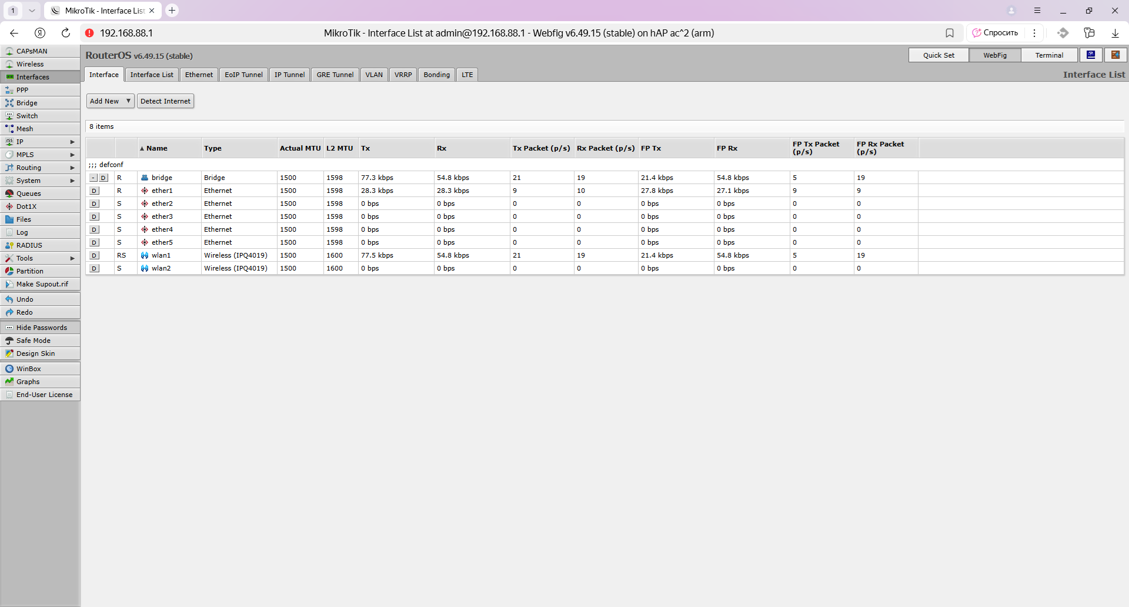Click the WebFig button

pos(995,55)
